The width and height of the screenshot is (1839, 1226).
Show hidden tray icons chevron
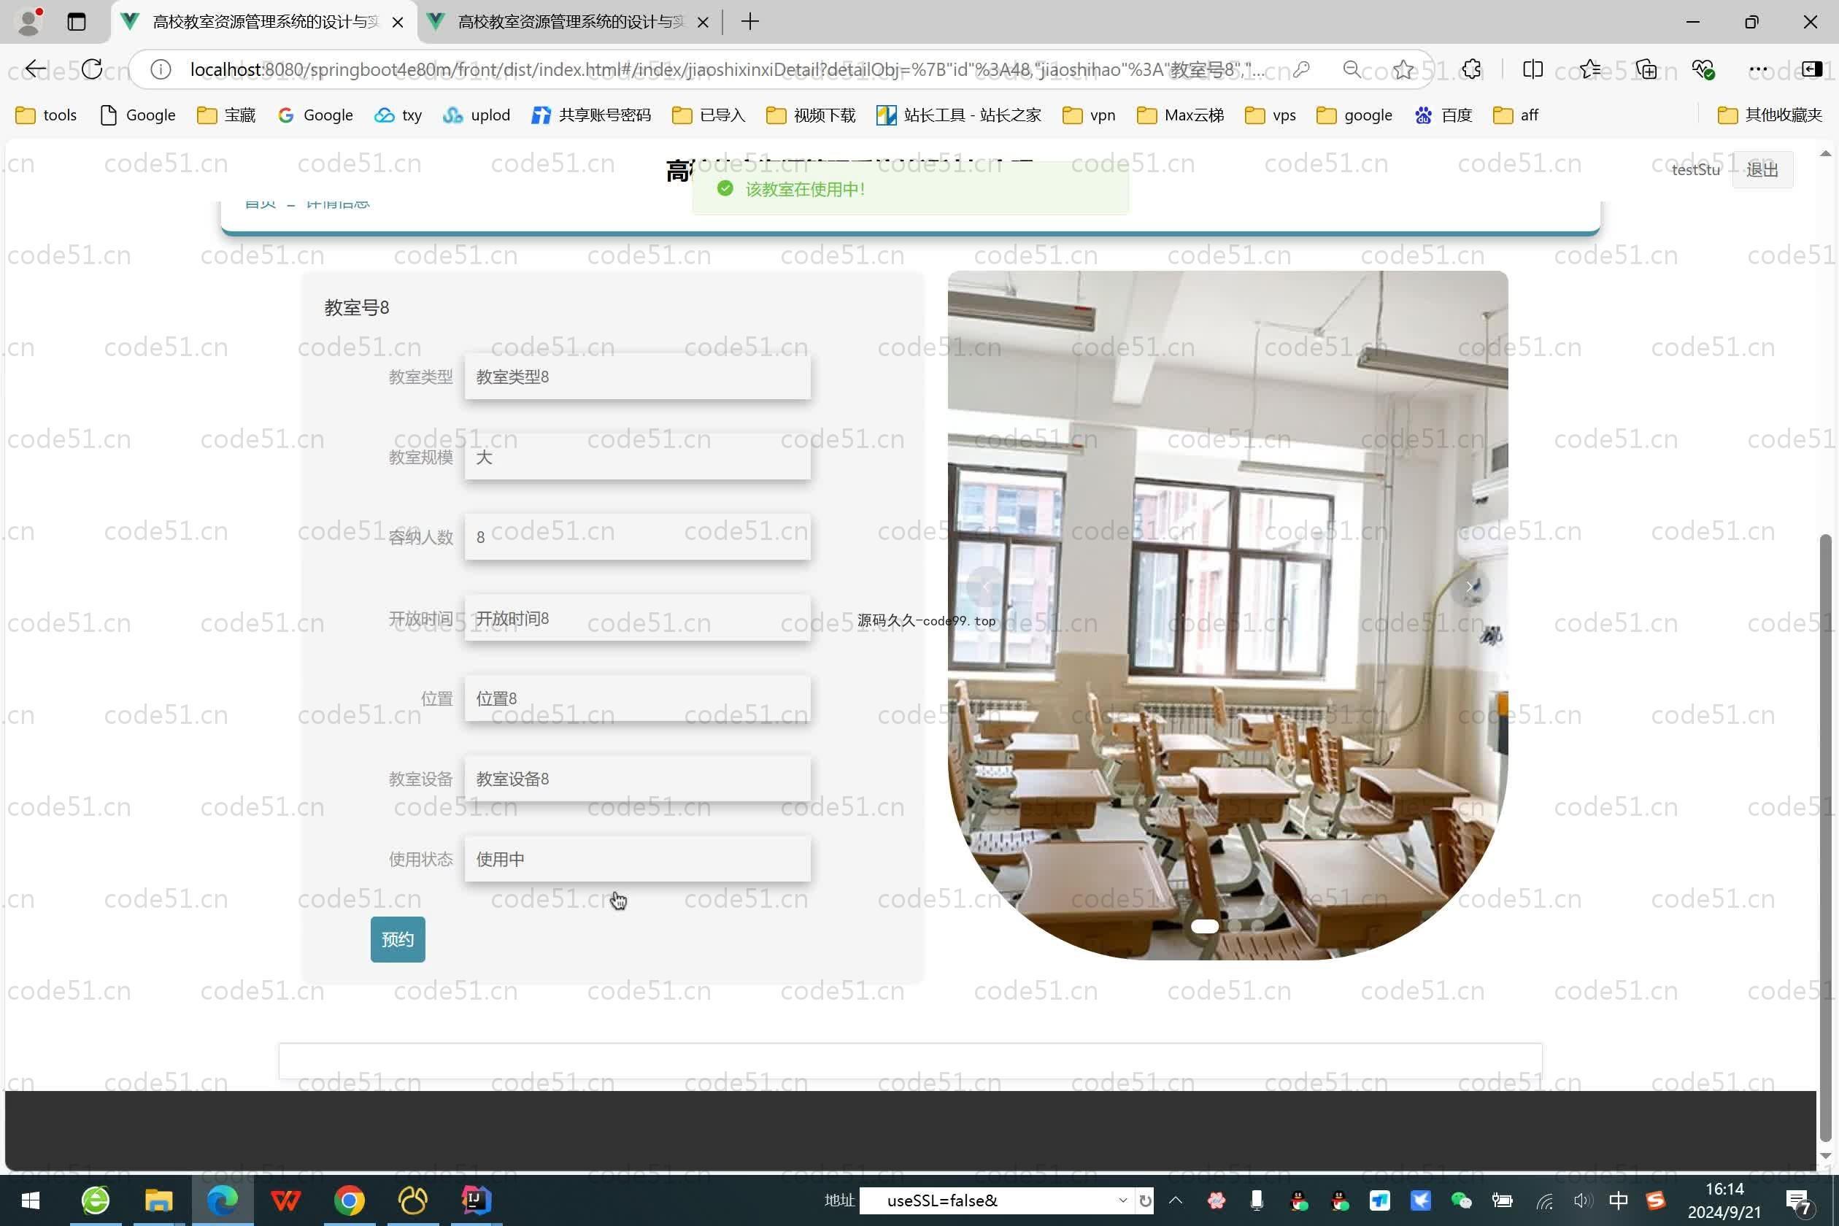click(x=1175, y=1200)
